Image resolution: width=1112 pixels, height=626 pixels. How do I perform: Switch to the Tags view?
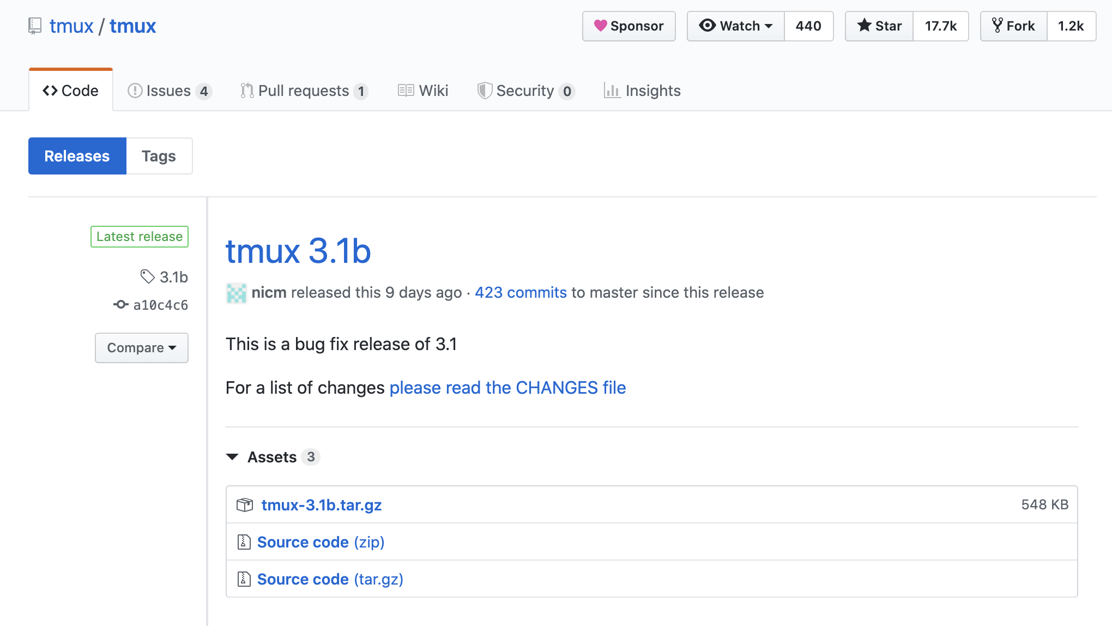[x=159, y=156]
